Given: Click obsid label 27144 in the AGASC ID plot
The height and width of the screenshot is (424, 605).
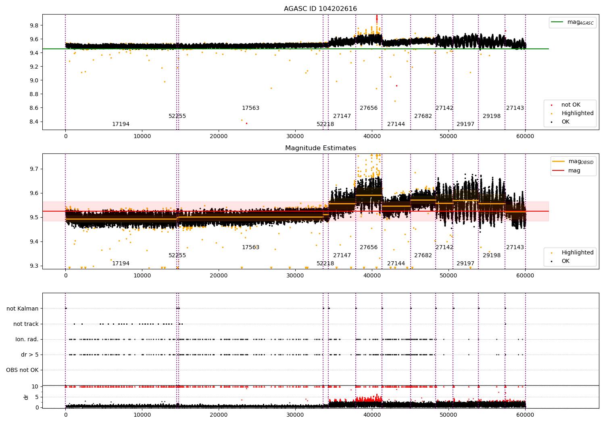Looking at the screenshot, I should [x=396, y=124].
